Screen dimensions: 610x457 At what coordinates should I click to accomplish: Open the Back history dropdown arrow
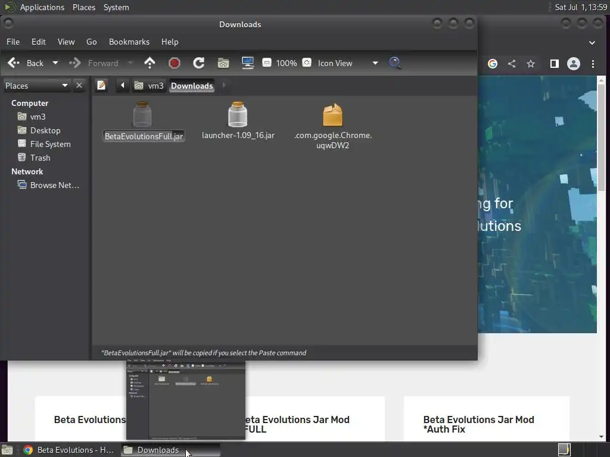[55, 63]
